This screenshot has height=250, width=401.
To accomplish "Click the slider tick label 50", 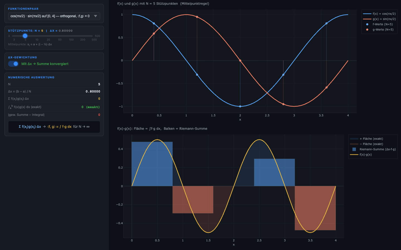I will point(60,40).
